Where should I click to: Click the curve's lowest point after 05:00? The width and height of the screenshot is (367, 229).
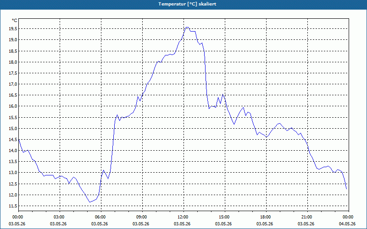89,202
